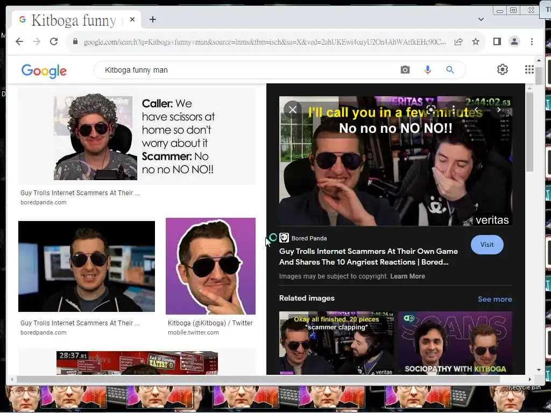Image resolution: width=551 pixels, height=413 pixels.
Task: Open the Sociopathy with Kitboga related image
Action: [455, 343]
